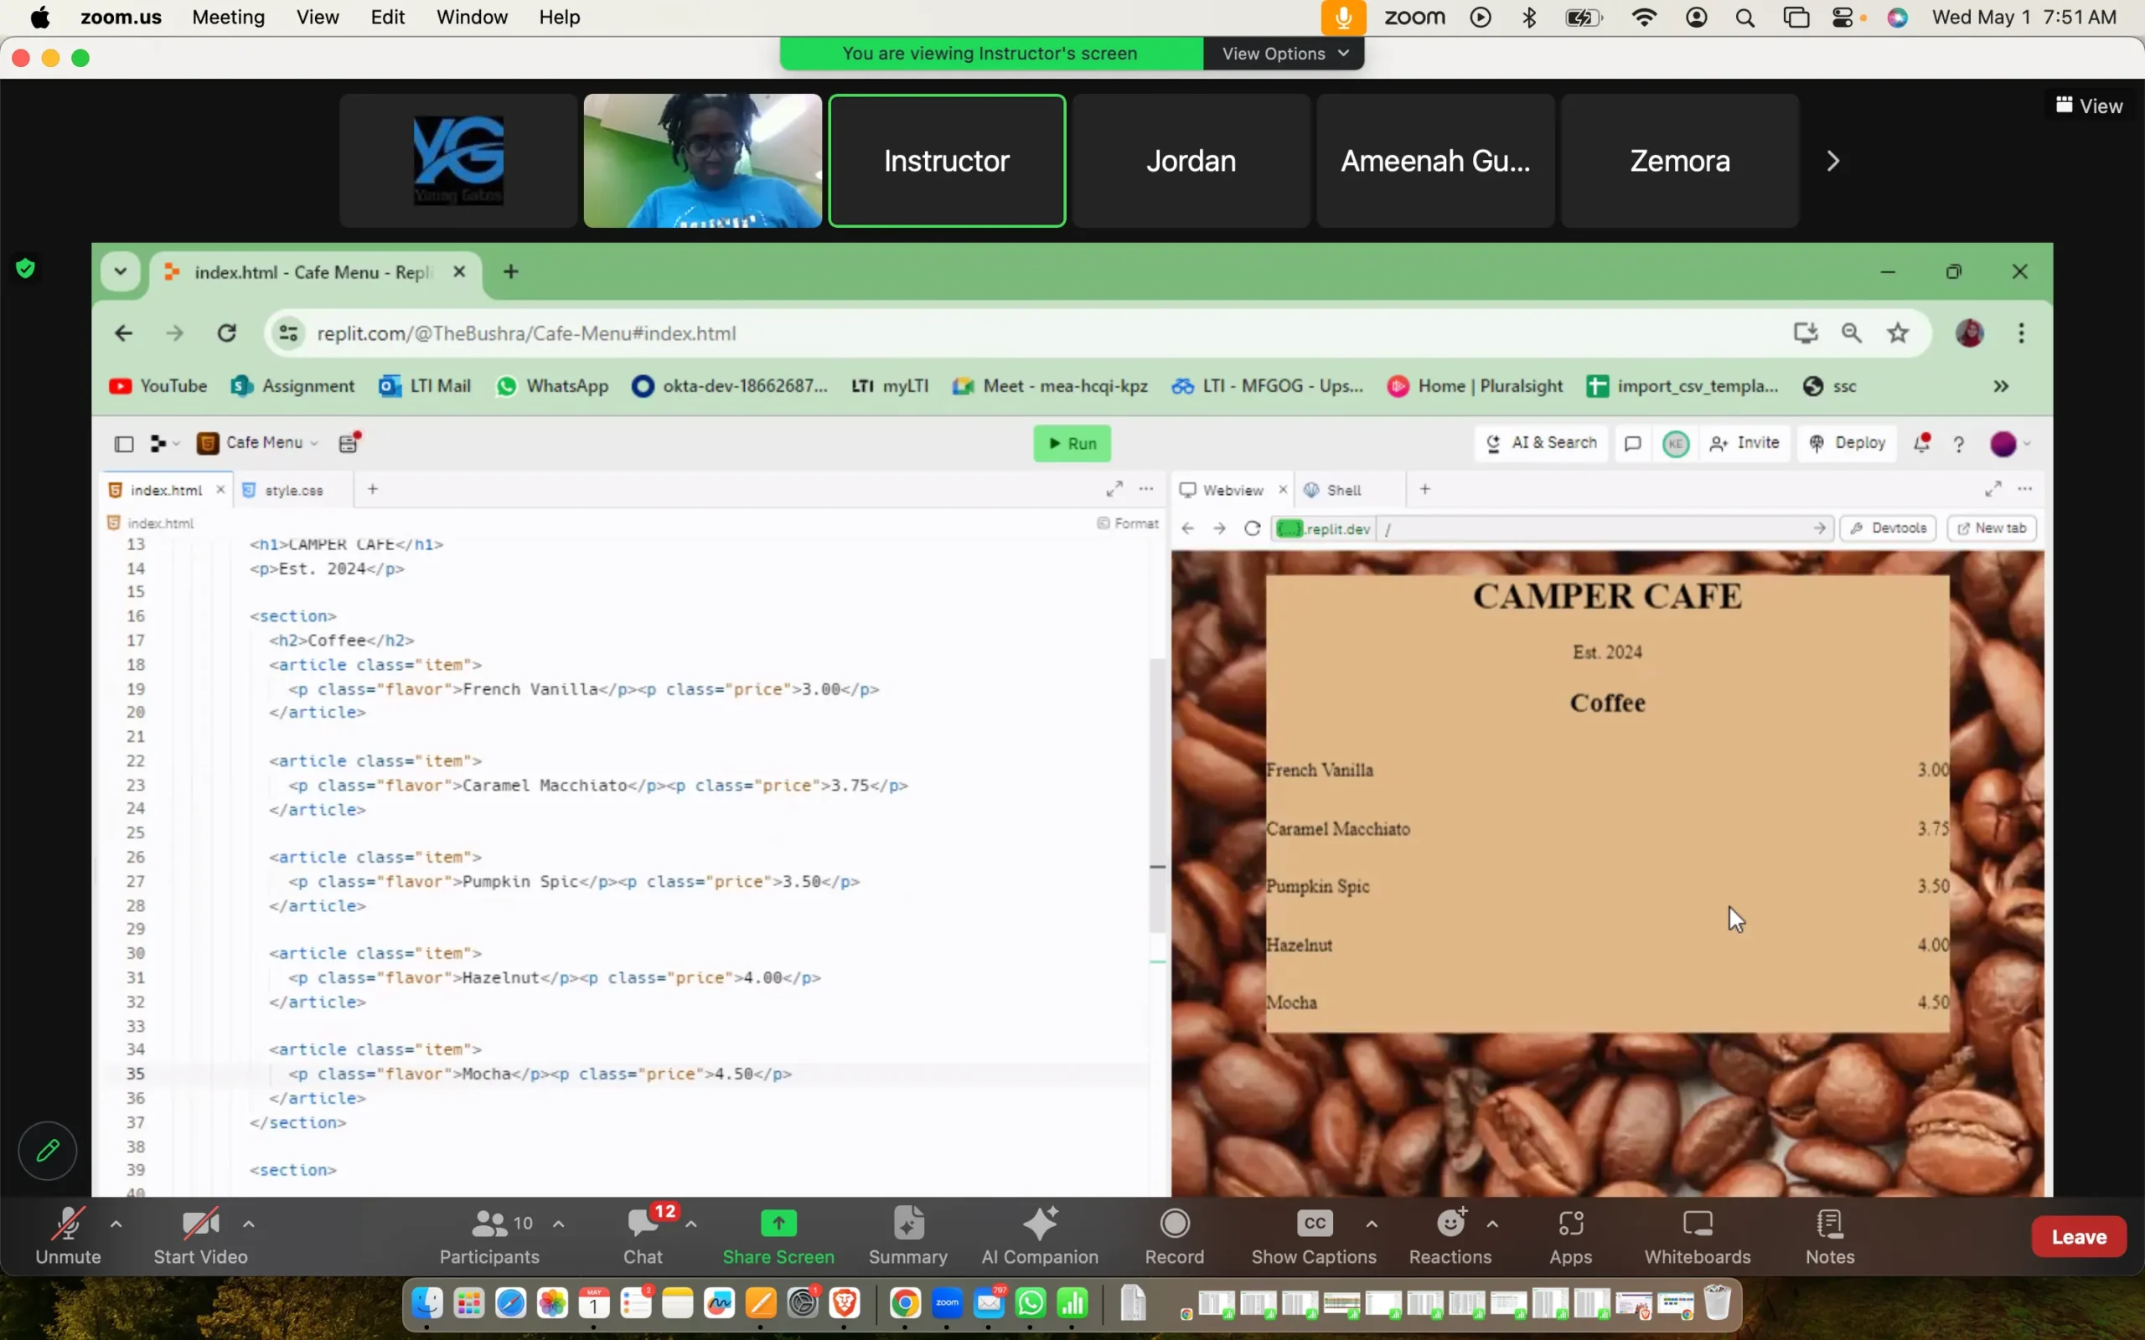Click the green encryption shield icon
The image size is (2145, 1340).
[26, 268]
